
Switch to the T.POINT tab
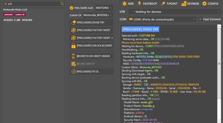click(169, 4)
